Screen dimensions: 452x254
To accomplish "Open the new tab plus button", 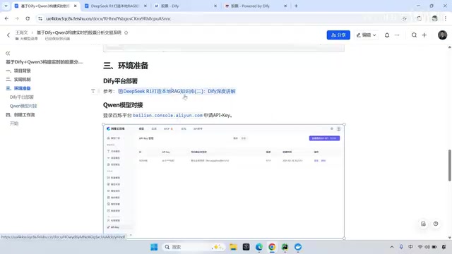I will point(296,6).
